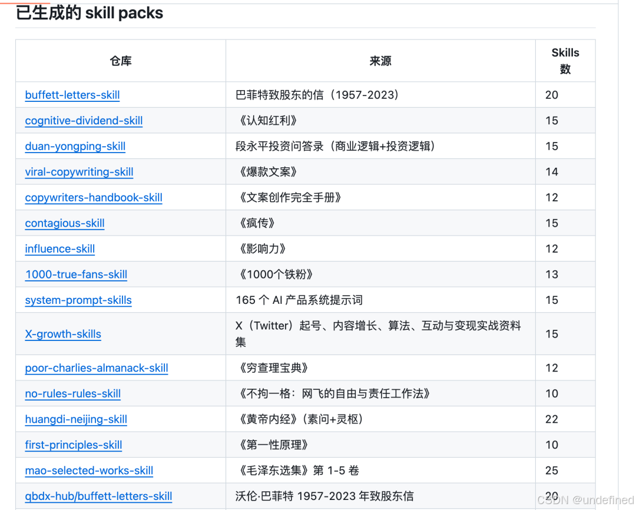636x510 pixels.
Task: Select source text 《爆款文案》
Action: pyautogui.click(x=268, y=171)
